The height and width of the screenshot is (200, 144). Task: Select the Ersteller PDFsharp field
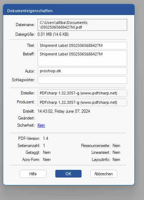[x=82, y=93]
